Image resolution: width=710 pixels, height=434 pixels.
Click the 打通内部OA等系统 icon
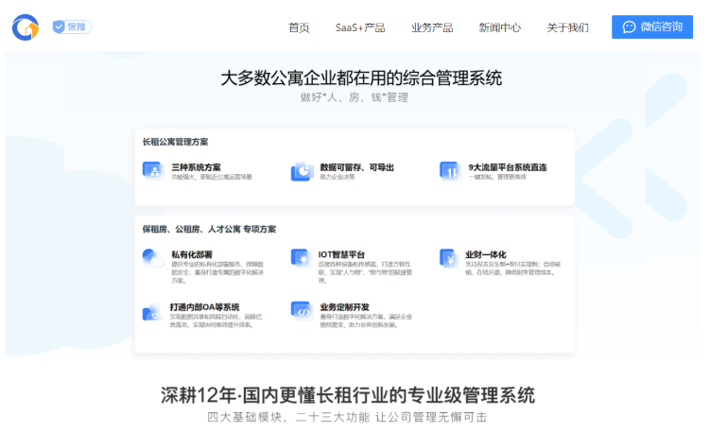(x=152, y=311)
